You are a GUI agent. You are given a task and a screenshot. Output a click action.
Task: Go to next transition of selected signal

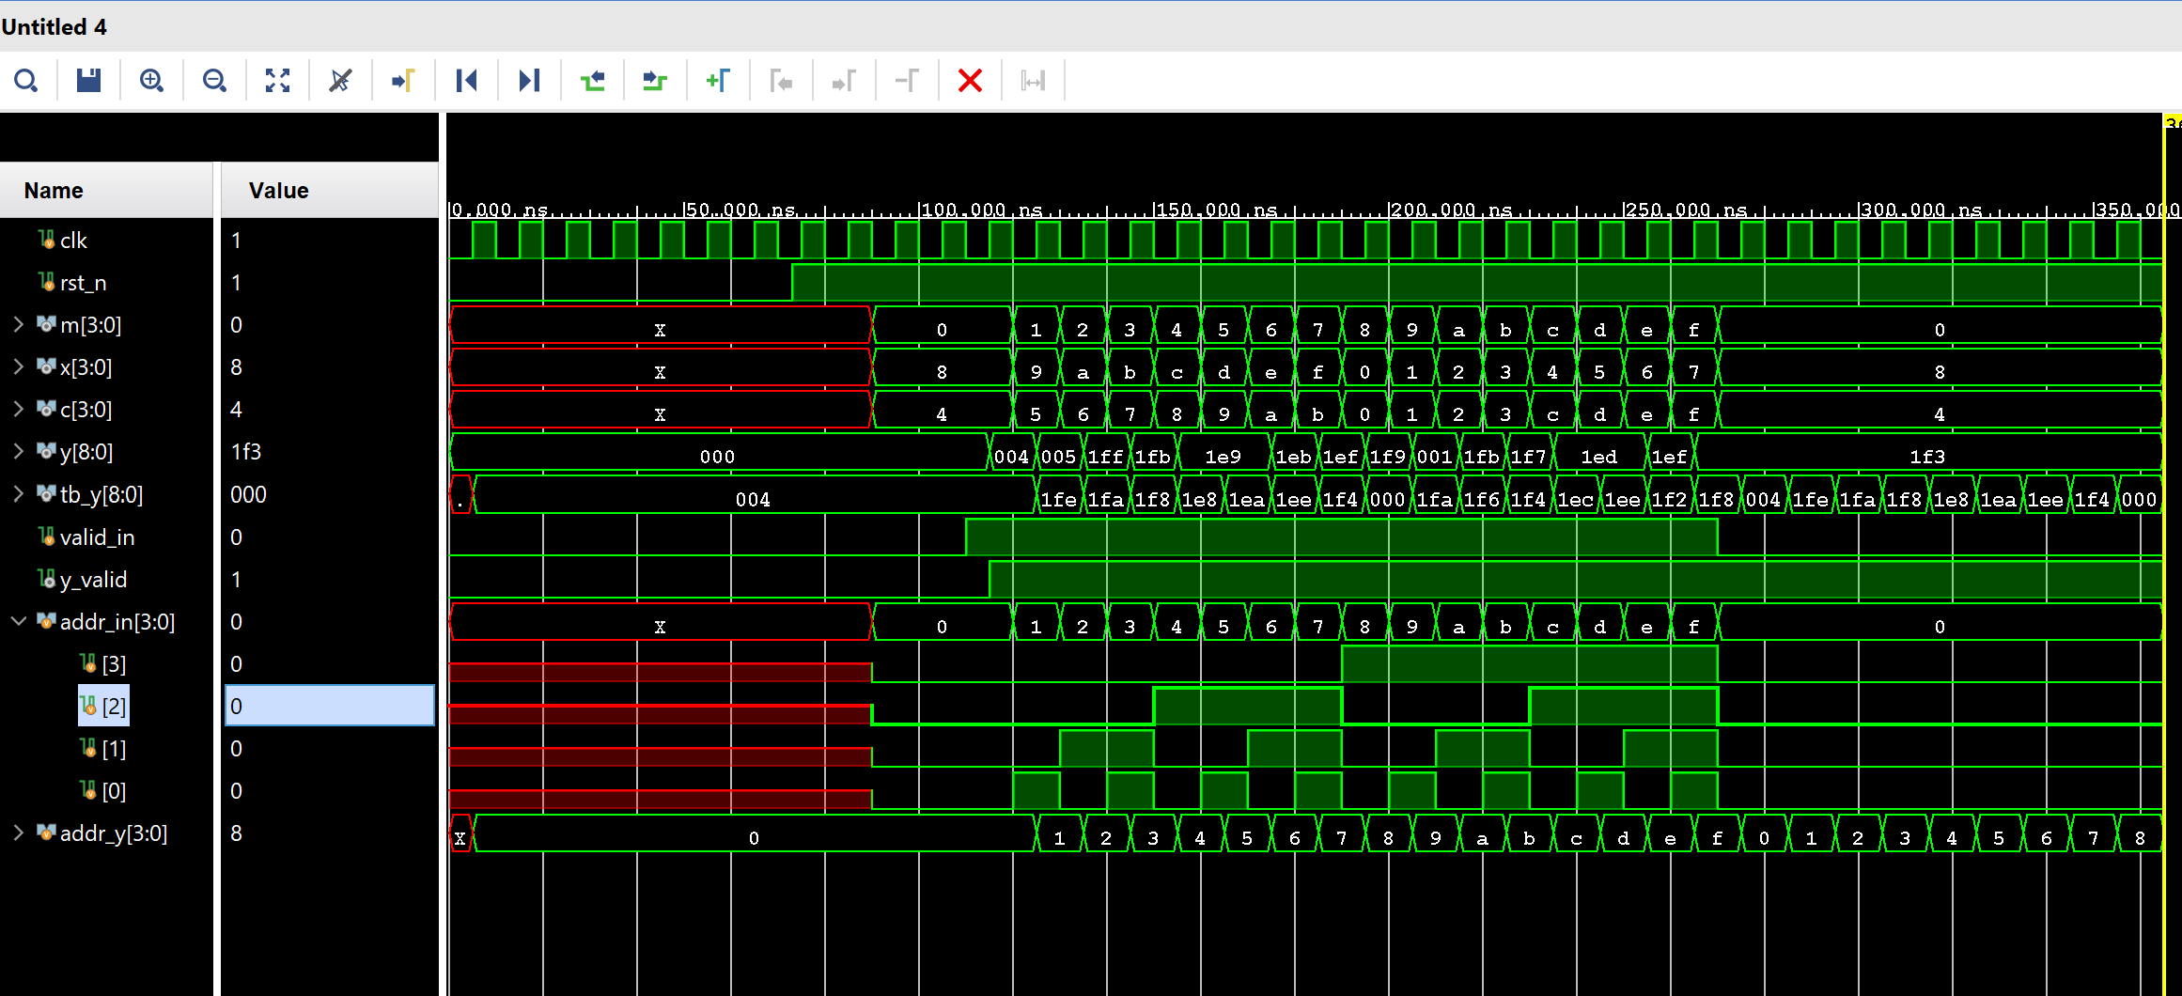655,81
